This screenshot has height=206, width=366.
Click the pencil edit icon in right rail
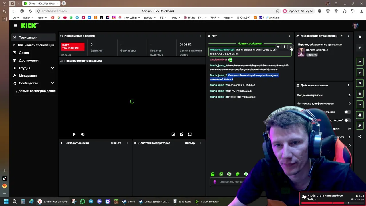pyautogui.click(x=360, y=48)
